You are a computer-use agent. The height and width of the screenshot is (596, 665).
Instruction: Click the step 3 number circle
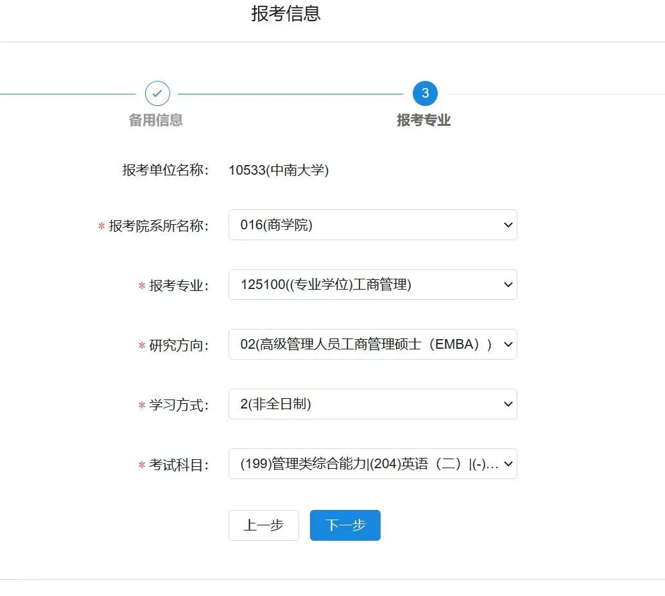(424, 94)
